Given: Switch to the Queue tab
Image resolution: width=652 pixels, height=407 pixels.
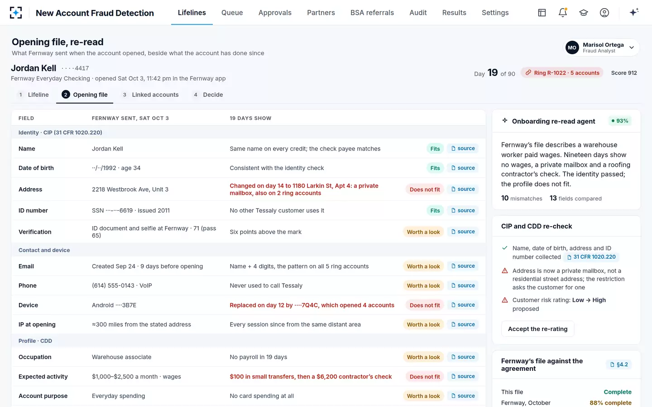Looking at the screenshot, I should pyautogui.click(x=232, y=13).
